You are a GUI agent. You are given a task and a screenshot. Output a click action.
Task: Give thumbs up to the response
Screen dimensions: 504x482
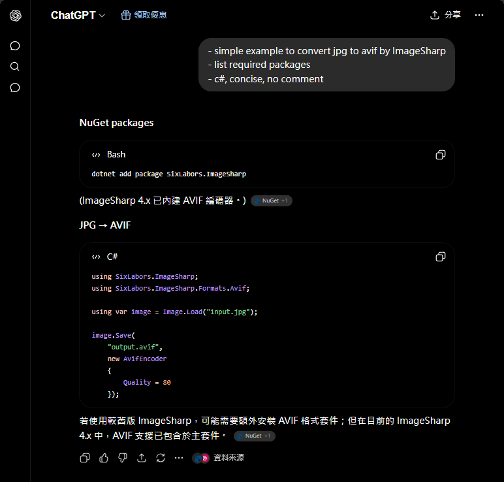pos(104,458)
